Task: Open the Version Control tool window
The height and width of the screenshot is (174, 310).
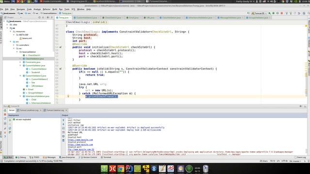Action: (88, 158)
